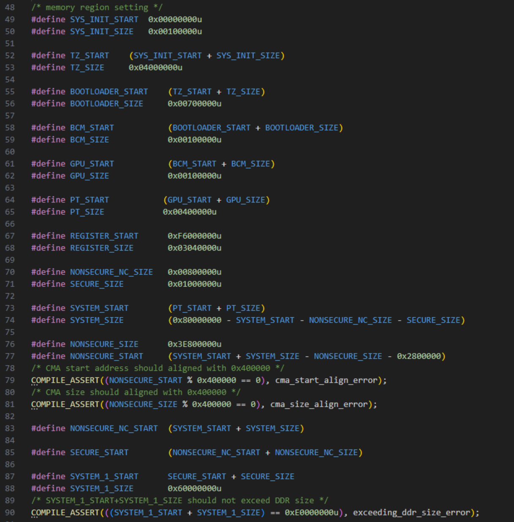
Task: Select the BCM_SIZE hex value 0x00100000u
Action: click(x=194, y=139)
